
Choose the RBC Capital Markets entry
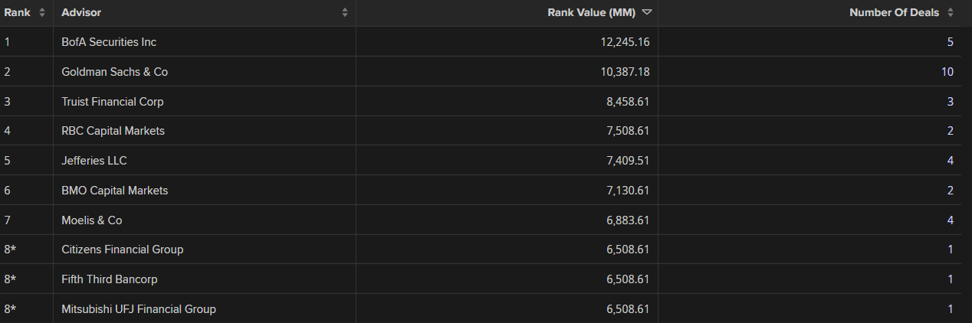pyautogui.click(x=113, y=131)
